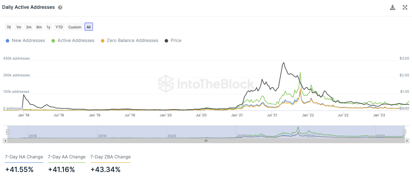This screenshot has width=412, height=182.
Task: Select the YTD range button
Action: point(59,27)
